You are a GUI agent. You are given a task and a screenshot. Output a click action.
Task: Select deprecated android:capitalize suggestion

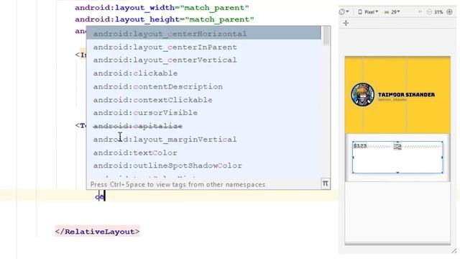tap(203, 126)
